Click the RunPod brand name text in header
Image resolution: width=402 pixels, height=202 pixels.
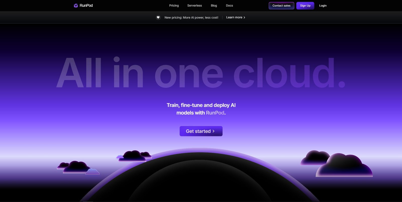pyautogui.click(x=86, y=6)
